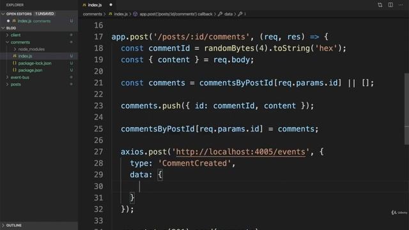This screenshot has height=230, width=409.
Task: Click the Explorer panel title
Action: point(15,5)
